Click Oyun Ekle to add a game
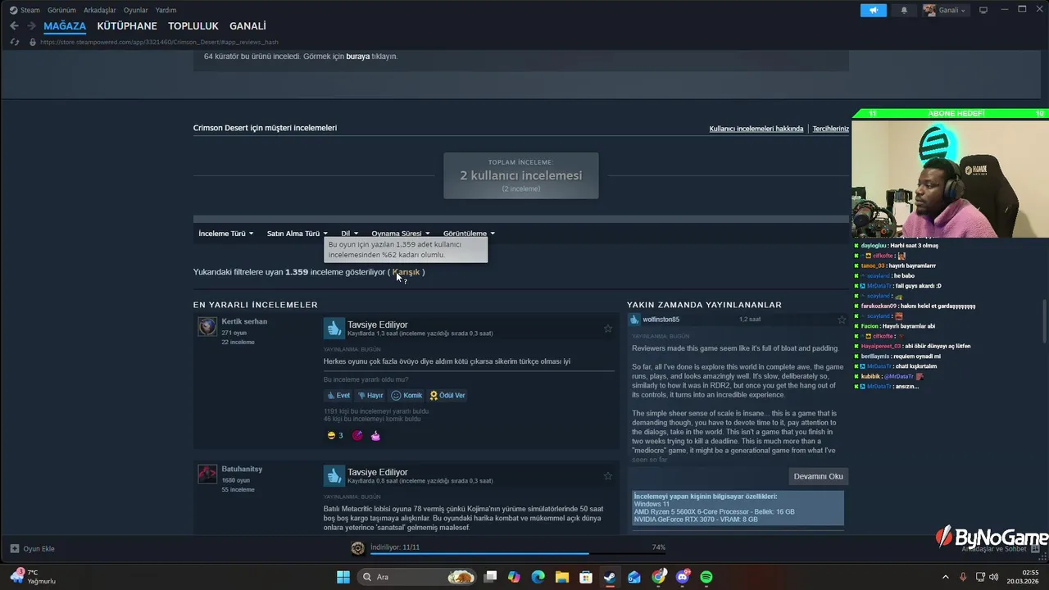 pyautogui.click(x=33, y=548)
